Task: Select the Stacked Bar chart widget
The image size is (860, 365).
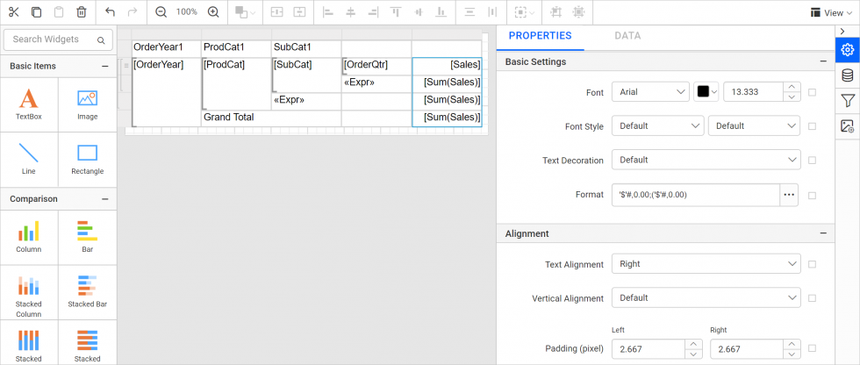Action: pos(87,293)
